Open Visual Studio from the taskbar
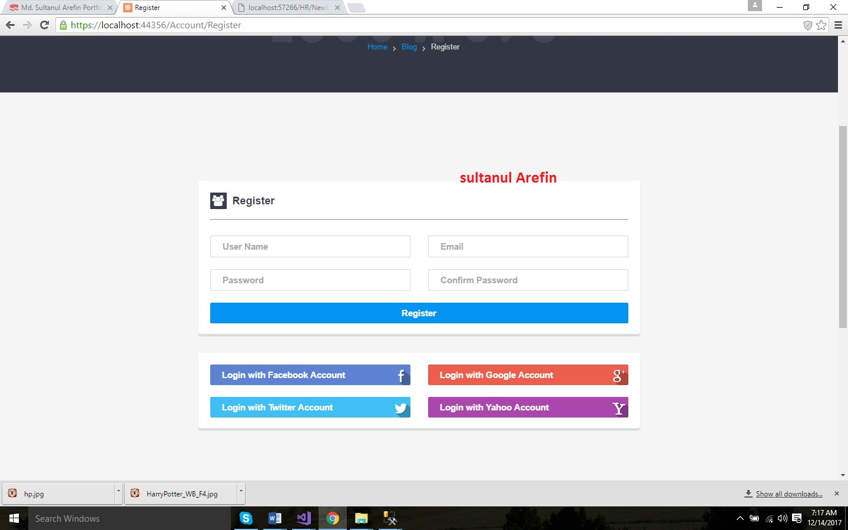This screenshot has width=848, height=530. pos(304,518)
